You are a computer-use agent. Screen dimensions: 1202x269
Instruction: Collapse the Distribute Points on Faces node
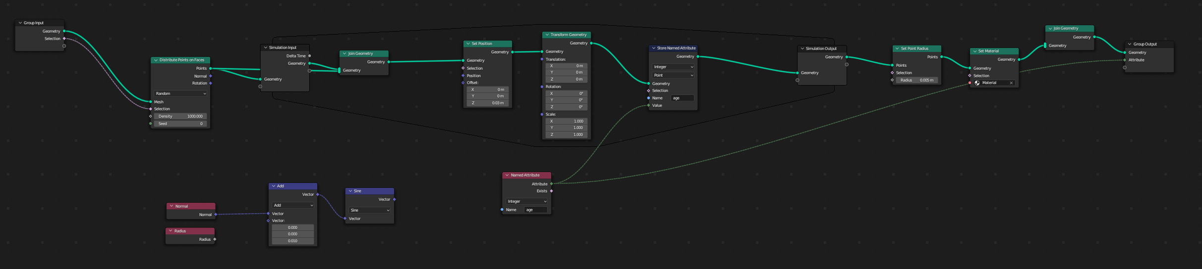click(156, 60)
